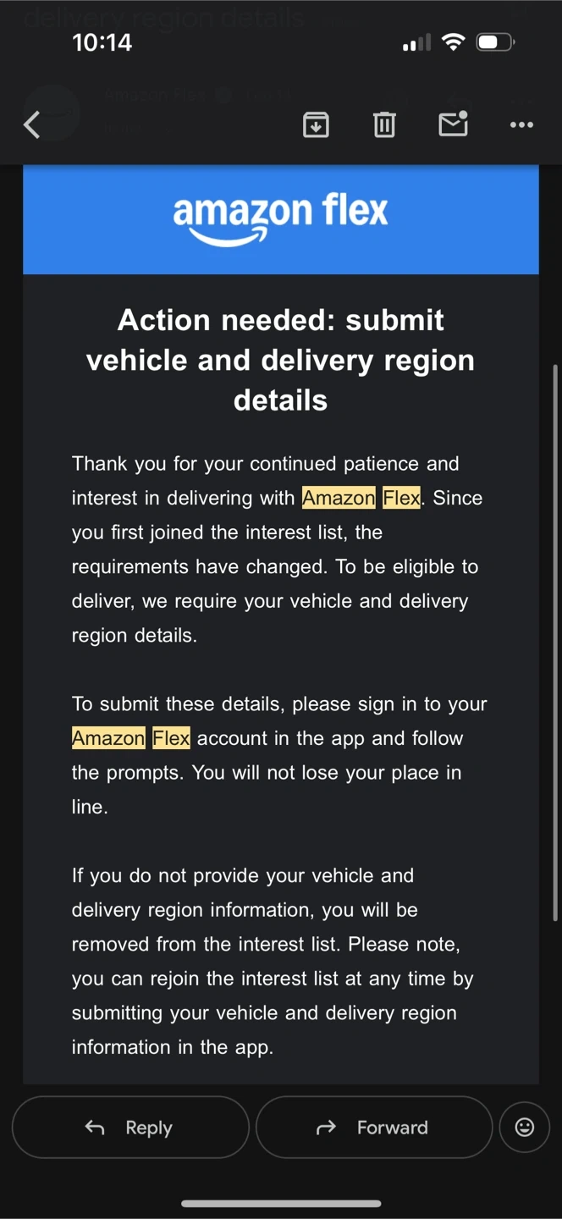Tap the "Action needed" email heading
The height and width of the screenshot is (1219, 562).
281,360
